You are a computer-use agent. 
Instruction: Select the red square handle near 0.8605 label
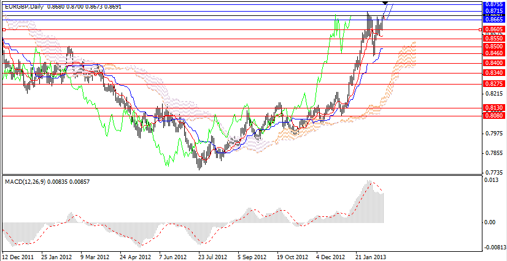tap(479, 29)
